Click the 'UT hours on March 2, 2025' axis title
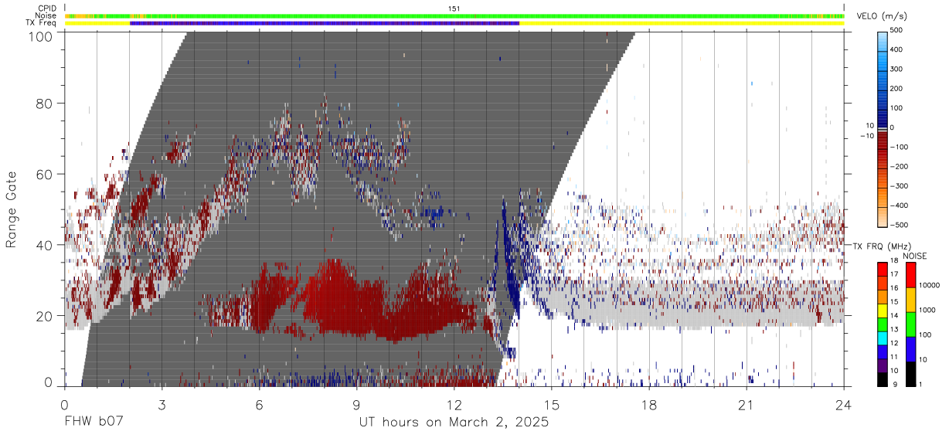This screenshot has width=949, height=438. tap(454, 422)
